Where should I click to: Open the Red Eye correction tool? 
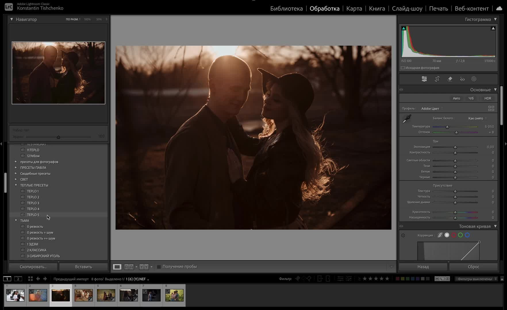click(462, 79)
